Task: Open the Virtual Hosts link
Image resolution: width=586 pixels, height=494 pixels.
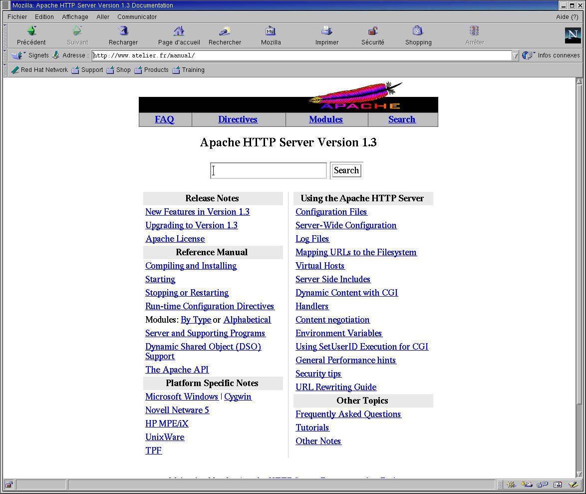Action: click(320, 266)
